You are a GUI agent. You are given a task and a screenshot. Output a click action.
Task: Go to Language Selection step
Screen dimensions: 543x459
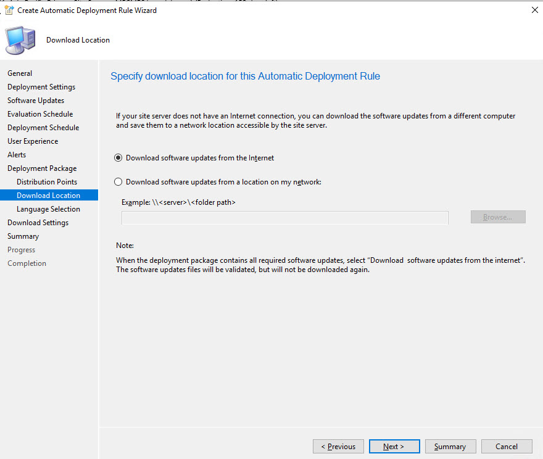pyautogui.click(x=48, y=209)
